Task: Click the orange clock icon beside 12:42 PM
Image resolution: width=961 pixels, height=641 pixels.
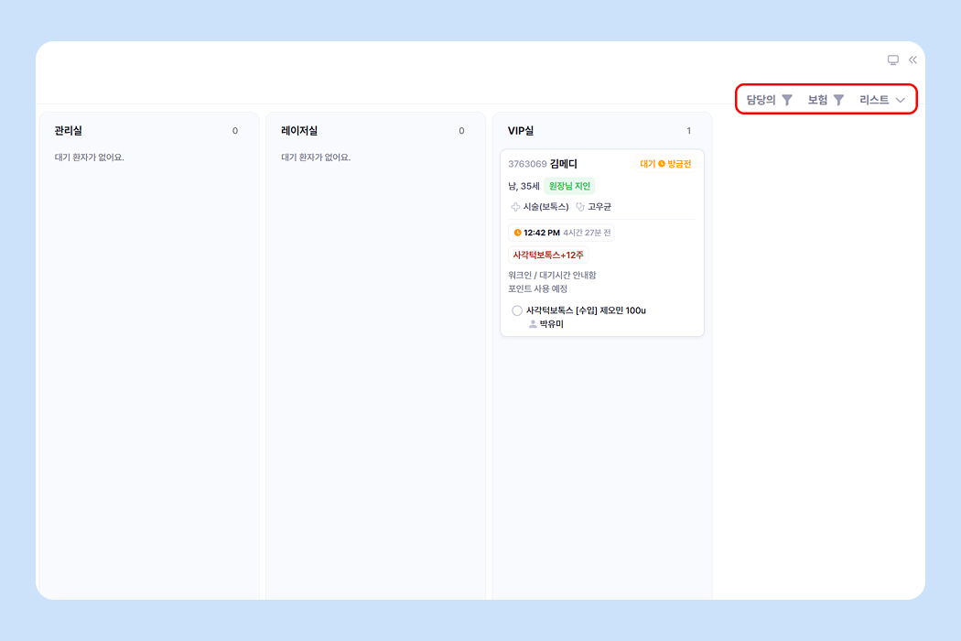Action: click(518, 233)
